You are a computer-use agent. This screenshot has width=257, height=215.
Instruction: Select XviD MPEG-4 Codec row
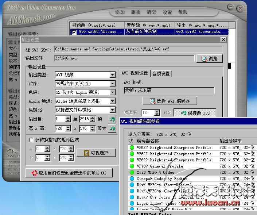coord(192,172)
